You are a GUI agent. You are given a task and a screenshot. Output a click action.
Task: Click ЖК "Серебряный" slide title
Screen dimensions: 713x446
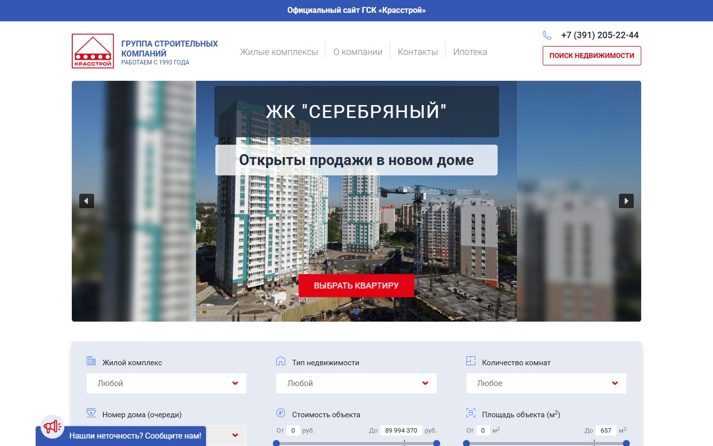tap(356, 111)
